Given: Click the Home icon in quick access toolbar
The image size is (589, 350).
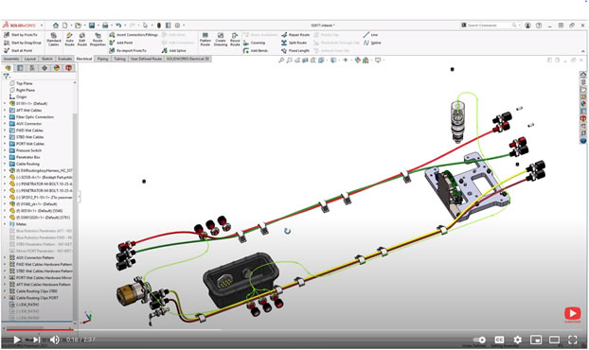Looking at the screenshot, I should pyautogui.click(x=56, y=26).
